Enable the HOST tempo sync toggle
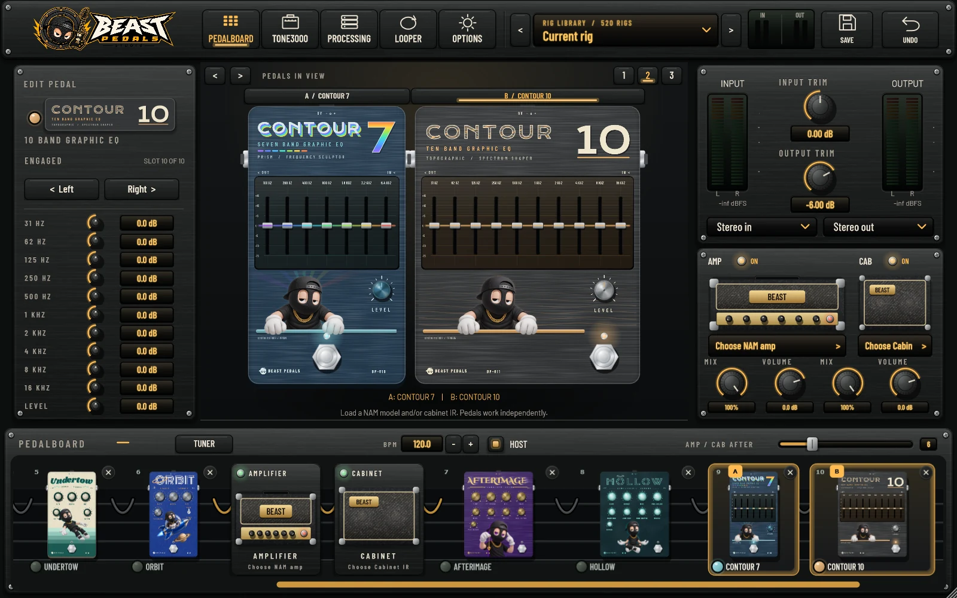 point(495,444)
